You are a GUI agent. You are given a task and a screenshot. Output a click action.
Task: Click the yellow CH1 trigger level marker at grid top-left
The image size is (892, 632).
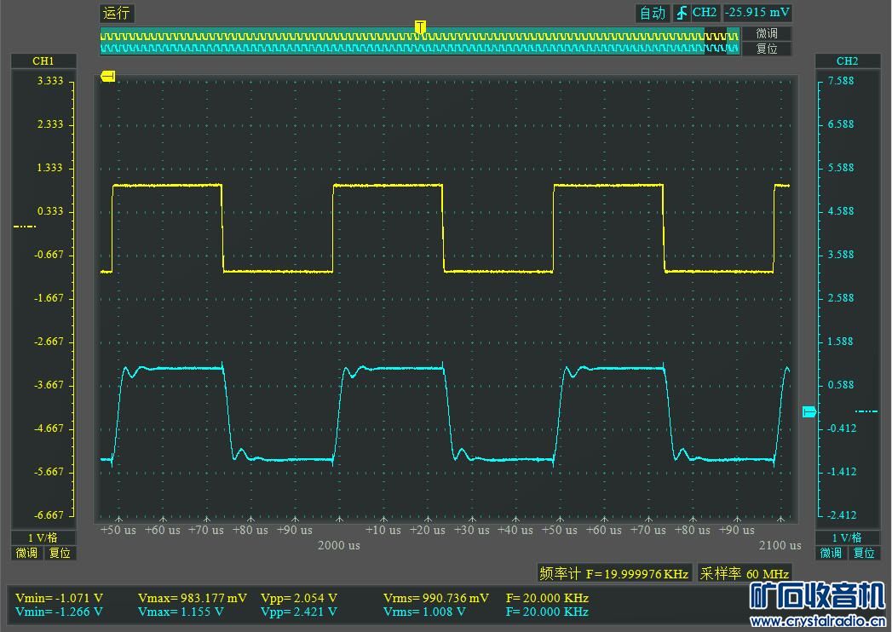107,77
